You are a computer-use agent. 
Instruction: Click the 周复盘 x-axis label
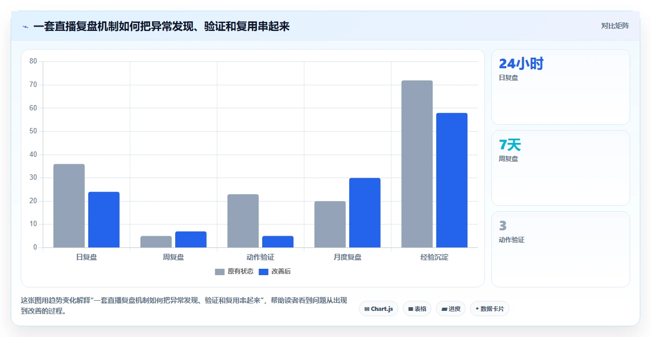click(x=174, y=257)
